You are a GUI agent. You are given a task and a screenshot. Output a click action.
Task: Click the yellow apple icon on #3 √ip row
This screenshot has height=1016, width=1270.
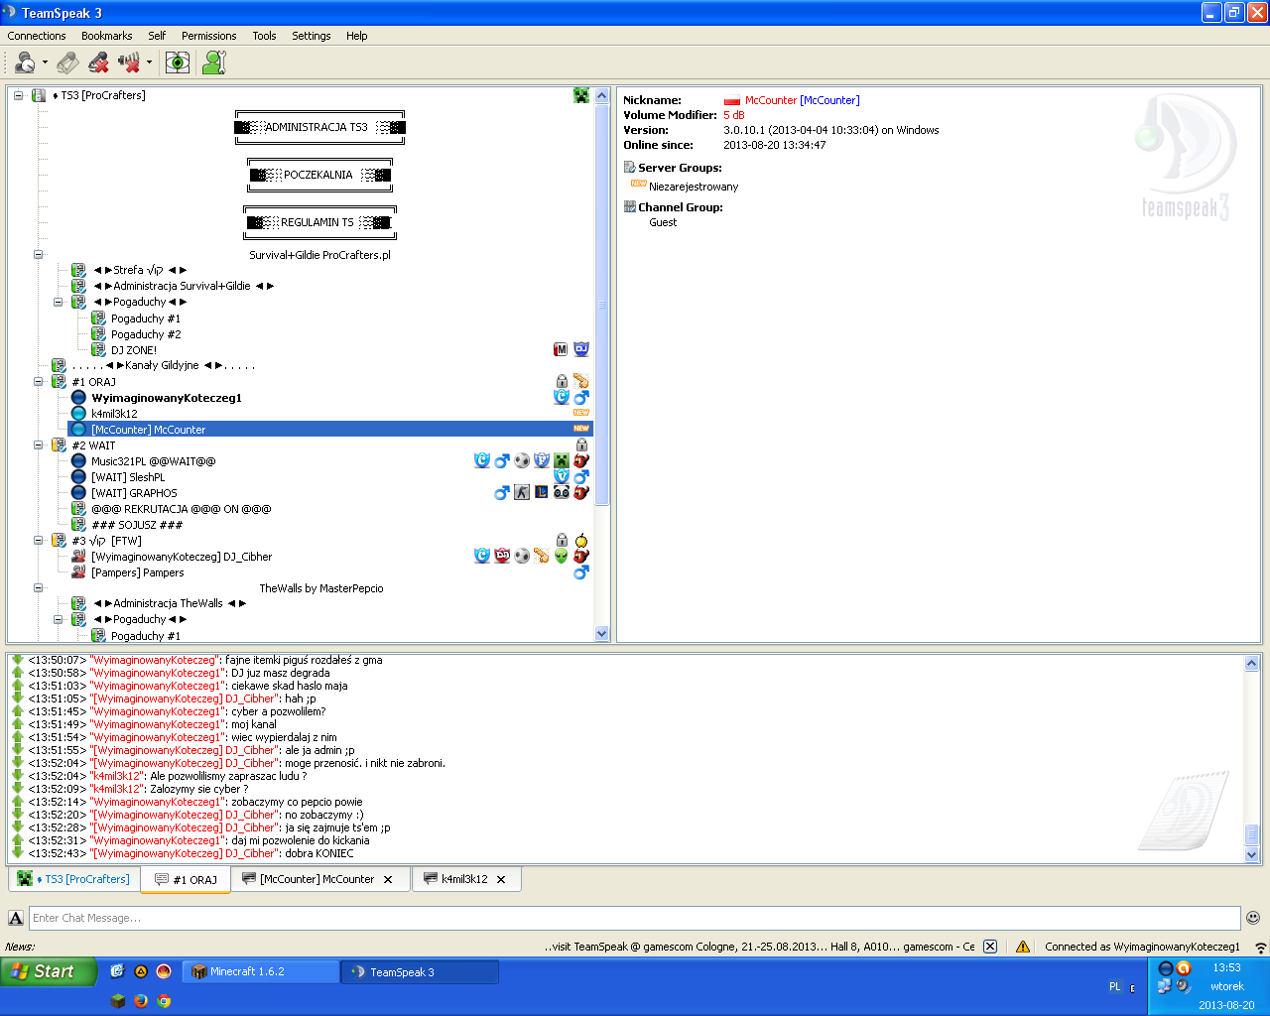point(581,540)
